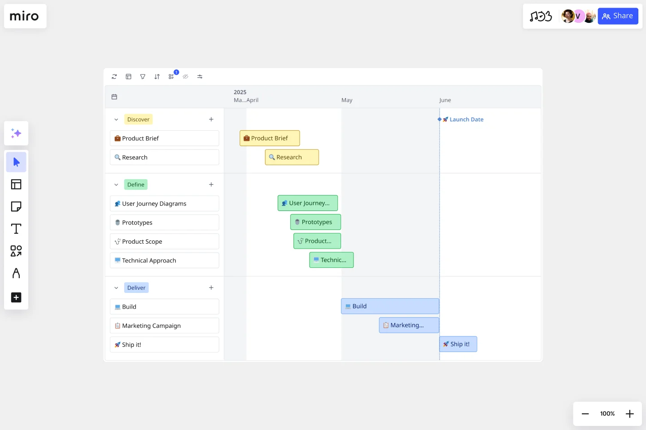Open the table layout icon

pos(129,77)
